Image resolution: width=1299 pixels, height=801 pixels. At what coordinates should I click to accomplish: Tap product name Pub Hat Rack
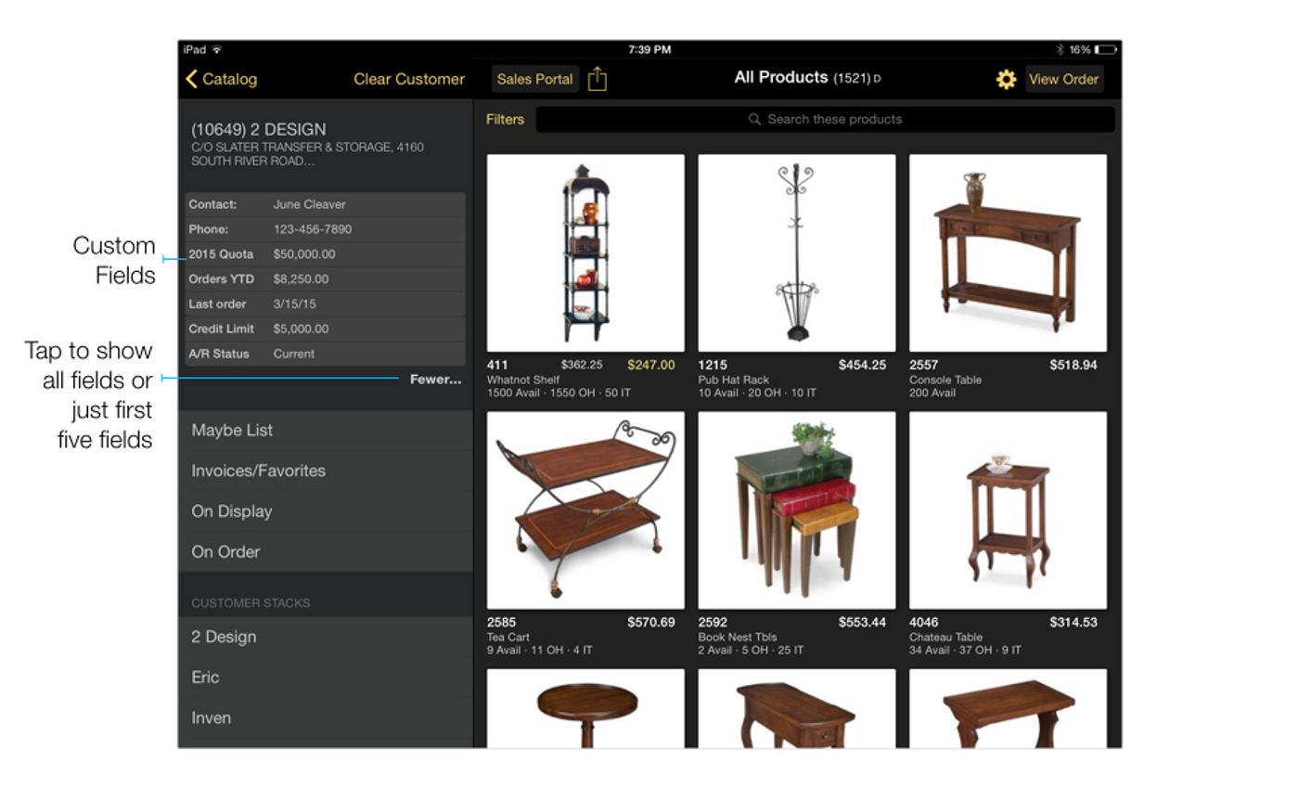733,380
